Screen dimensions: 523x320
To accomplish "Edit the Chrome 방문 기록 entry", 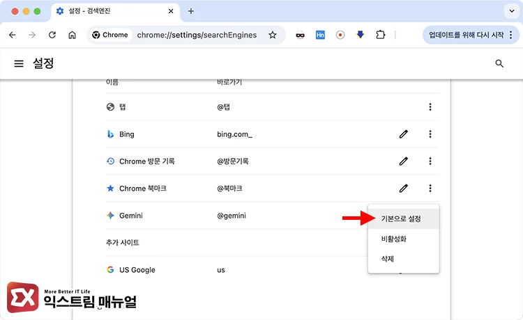I will (x=404, y=161).
